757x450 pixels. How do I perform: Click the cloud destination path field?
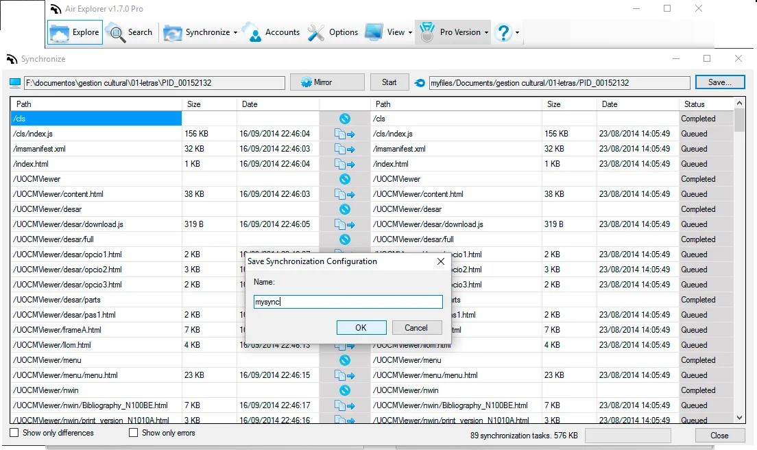click(560, 83)
